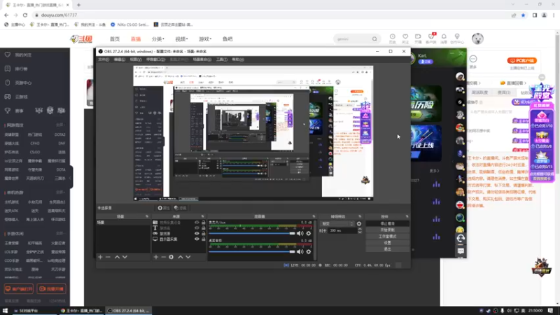Open desktop audio settings gear

pyautogui.click(x=309, y=252)
